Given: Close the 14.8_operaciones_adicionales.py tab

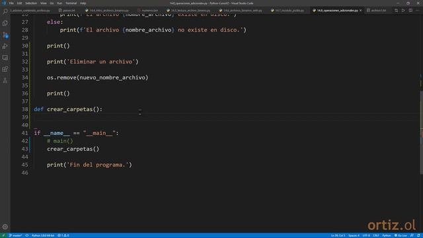Looking at the screenshot, I should click(361, 11).
